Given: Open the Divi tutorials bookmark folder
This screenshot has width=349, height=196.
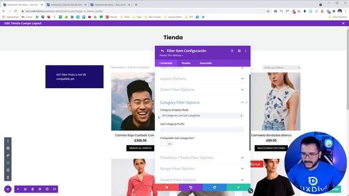Looking at the screenshot, I should pos(153,17).
